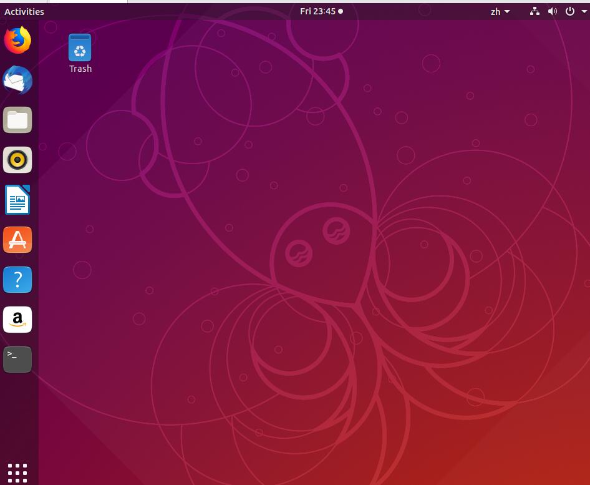Click the power icon in top bar
Image resolution: width=590 pixels, height=485 pixels.
click(569, 11)
